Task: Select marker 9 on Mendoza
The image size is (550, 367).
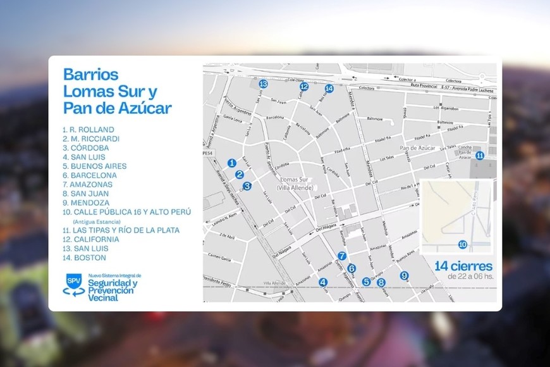Action: click(x=403, y=275)
